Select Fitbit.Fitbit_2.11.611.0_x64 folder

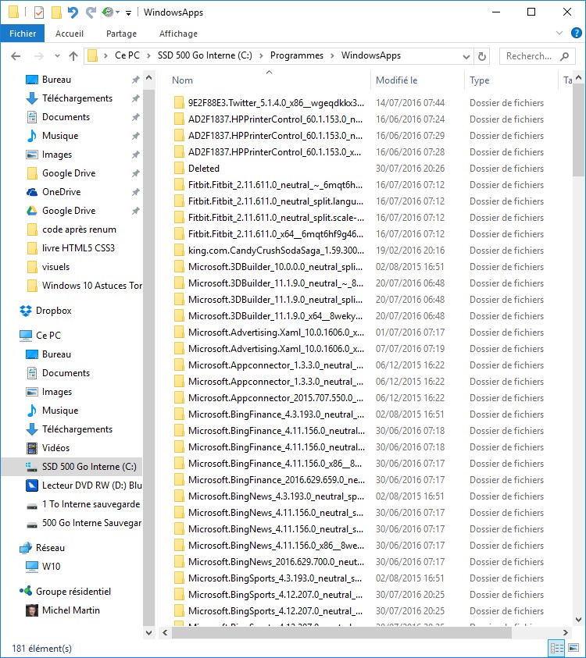(275, 233)
